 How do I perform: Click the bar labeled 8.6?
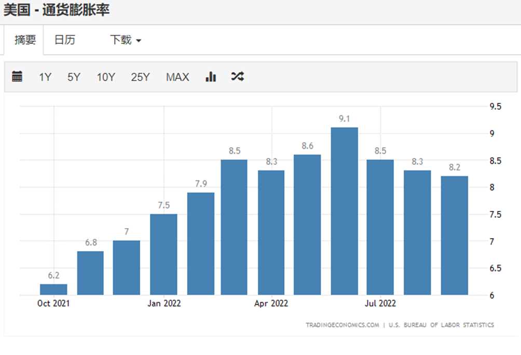[x=307, y=225]
